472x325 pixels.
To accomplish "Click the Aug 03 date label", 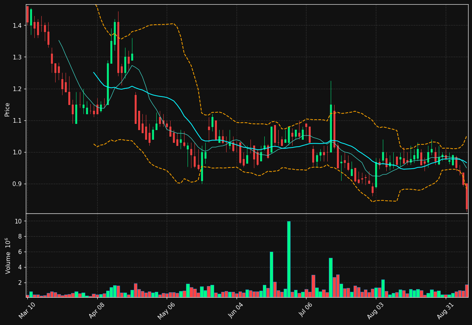I will point(376,311).
